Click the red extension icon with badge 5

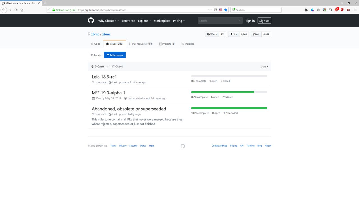(337, 9)
